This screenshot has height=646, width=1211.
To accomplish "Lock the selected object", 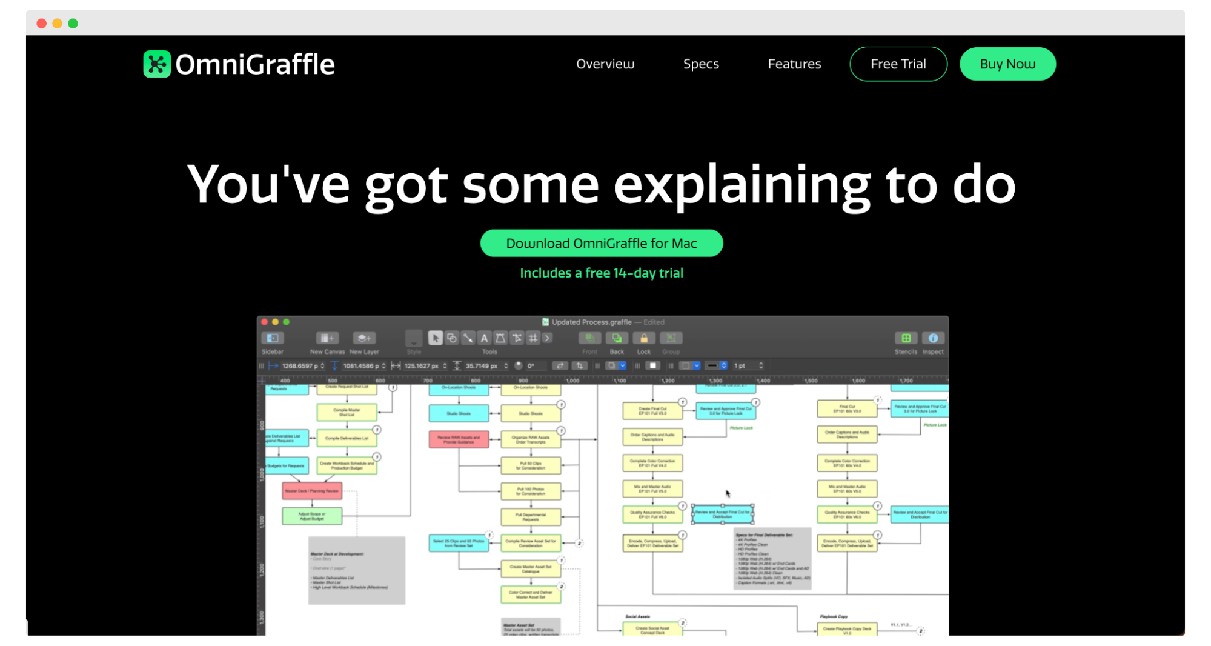I will [644, 338].
